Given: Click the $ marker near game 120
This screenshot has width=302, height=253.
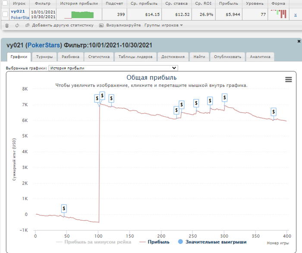Looking at the screenshot, I should pyautogui.click(x=111, y=99).
